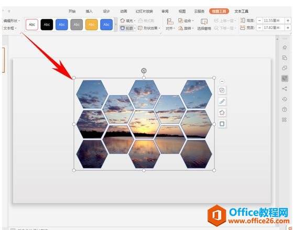Select the hexagon collage sunset picture
This screenshot has height=230, width=293.
tap(144, 124)
